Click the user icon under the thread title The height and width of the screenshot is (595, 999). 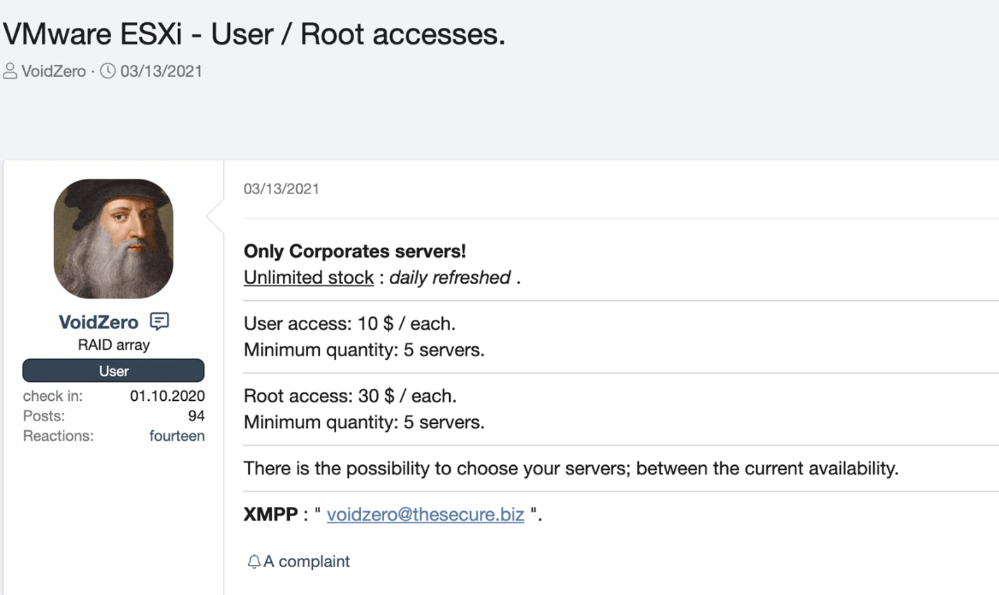tap(10, 71)
